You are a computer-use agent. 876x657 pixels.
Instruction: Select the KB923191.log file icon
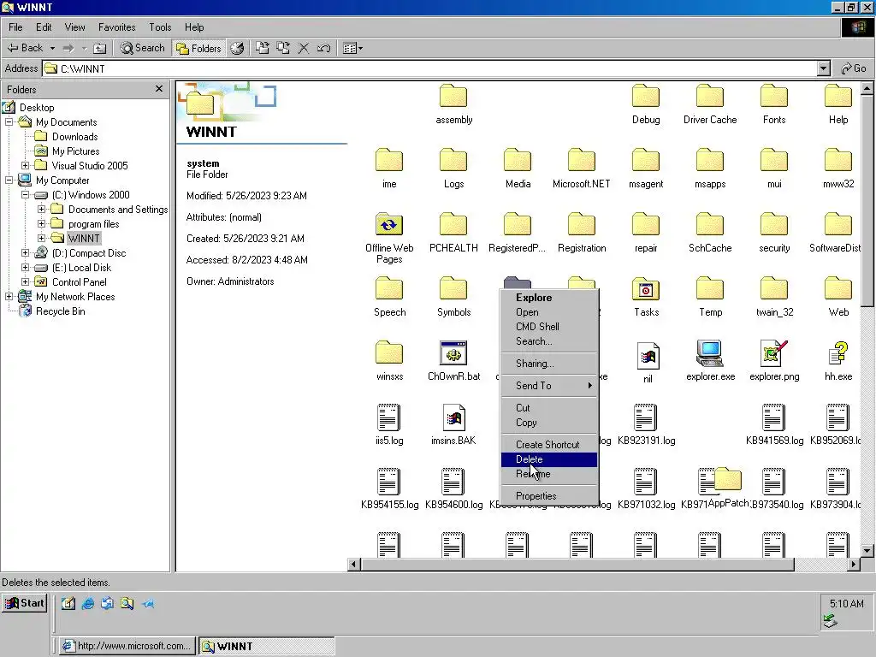pyautogui.click(x=645, y=417)
